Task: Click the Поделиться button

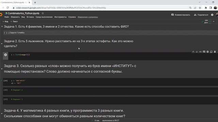Action: [x=201, y=15]
